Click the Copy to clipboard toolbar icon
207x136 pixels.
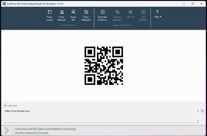pos(117,12)
